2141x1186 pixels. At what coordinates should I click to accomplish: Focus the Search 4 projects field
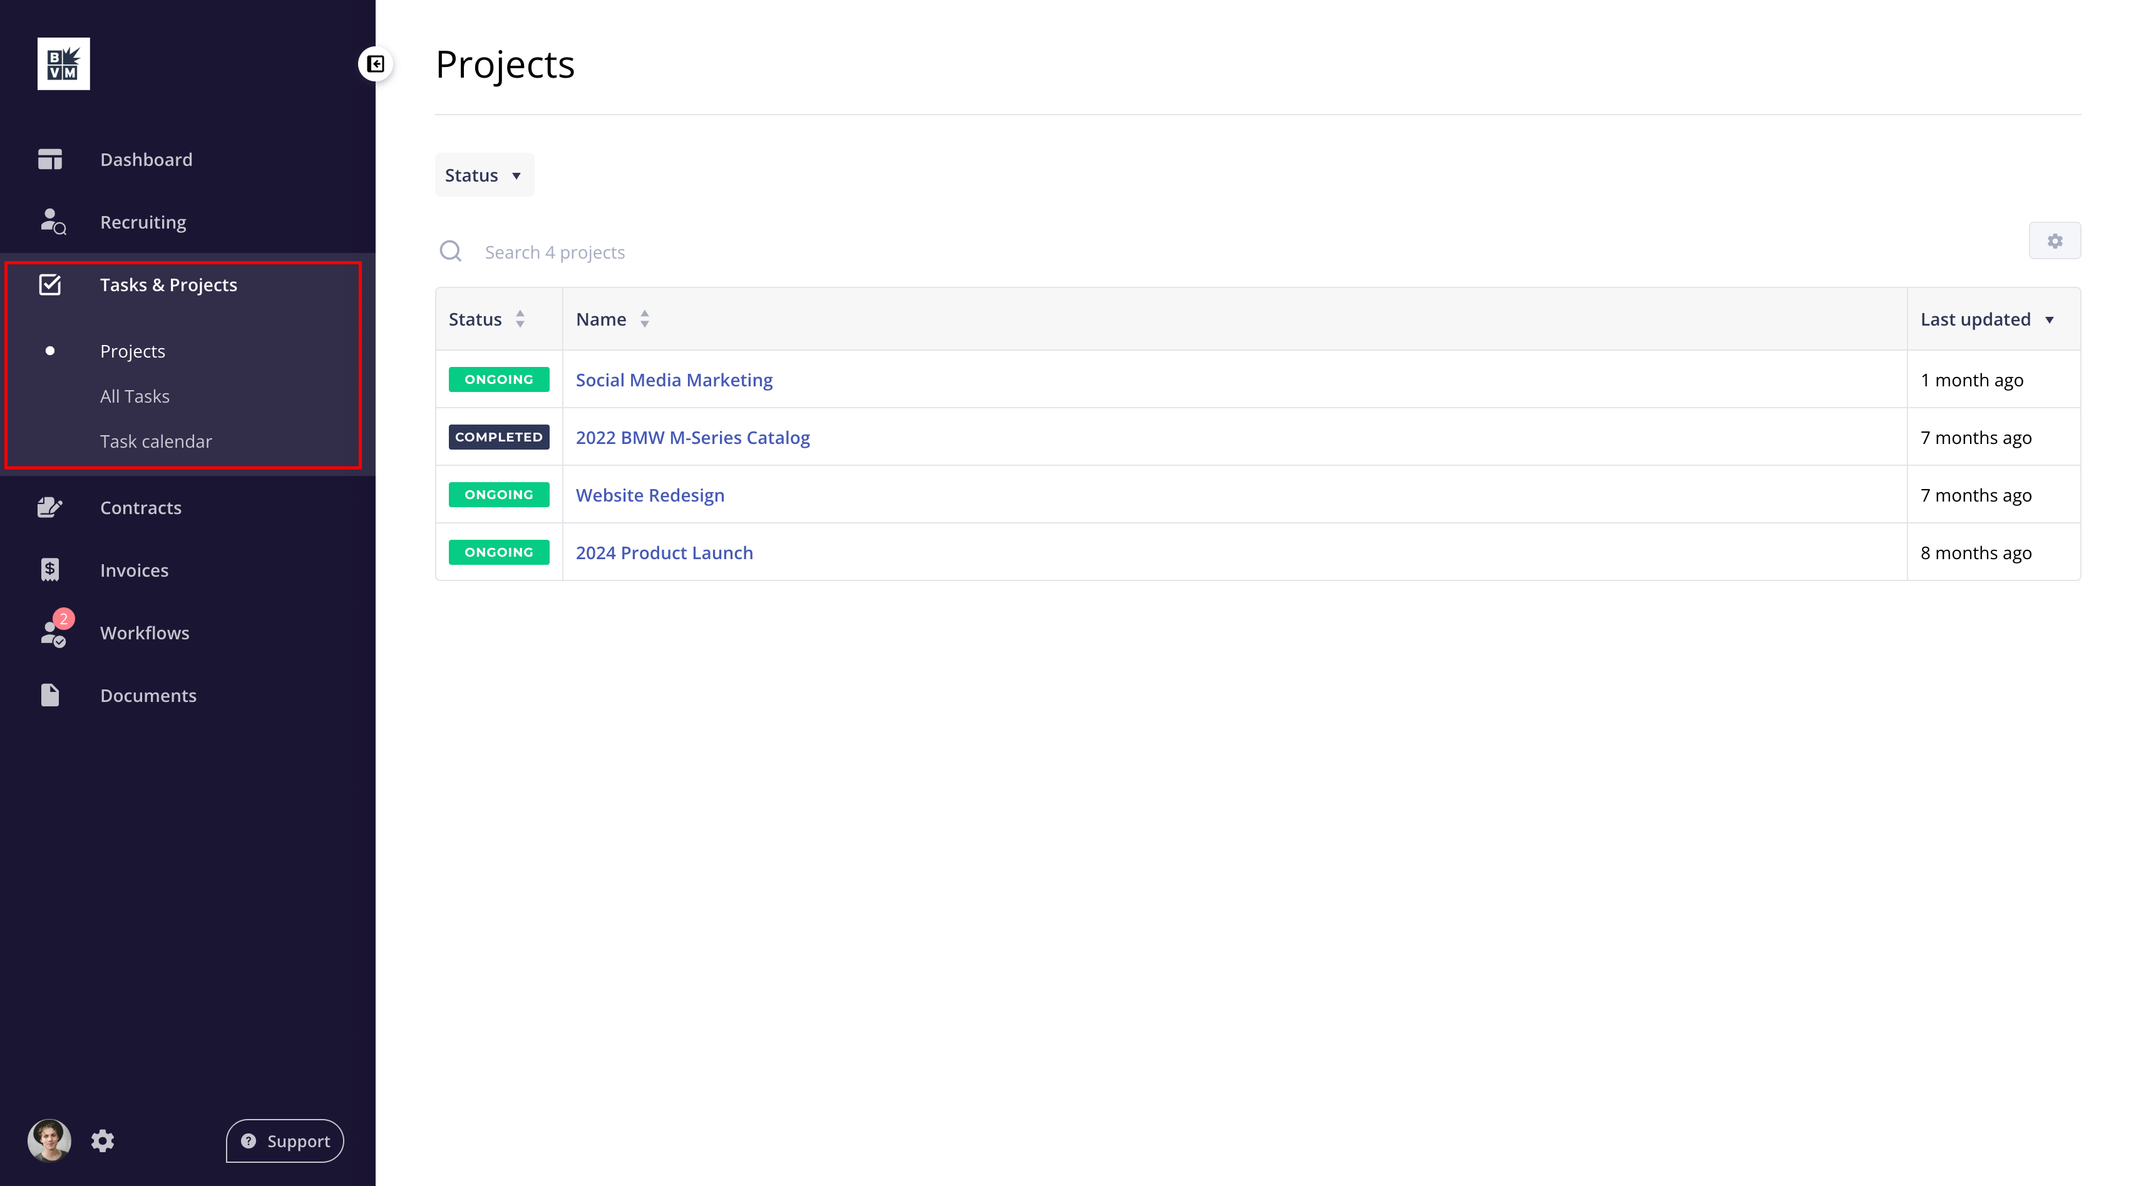[555, 252]
